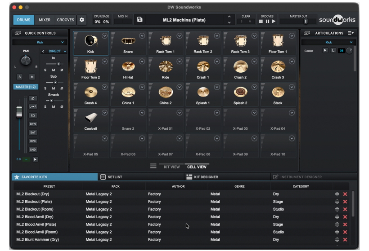Click the Quick Controls panel icon
The image size is (369, 251).
tap(18, 33)
